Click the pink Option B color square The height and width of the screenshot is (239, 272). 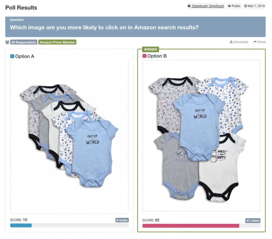(144, 56)
